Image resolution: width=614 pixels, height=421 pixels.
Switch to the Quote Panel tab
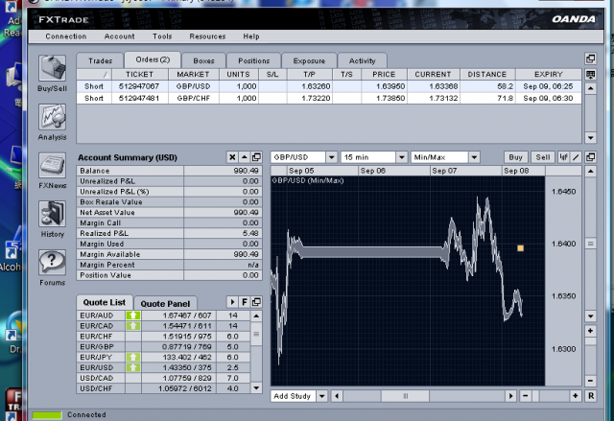(165, 304)
